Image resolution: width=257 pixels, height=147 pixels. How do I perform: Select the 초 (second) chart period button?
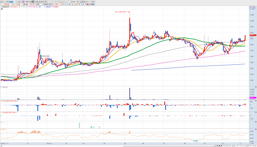[x=44, y=2]
